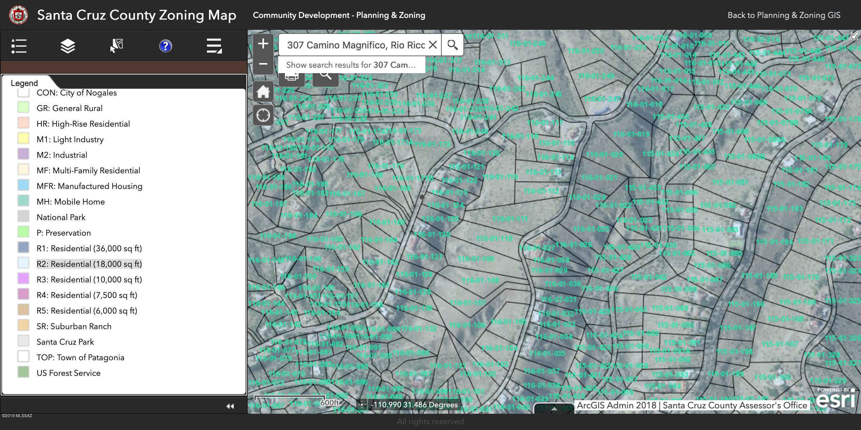Click 'MFR: Manufactured Housing' legend entry
The width and height of the screenshot is (861, 430).
click(90, 186)
